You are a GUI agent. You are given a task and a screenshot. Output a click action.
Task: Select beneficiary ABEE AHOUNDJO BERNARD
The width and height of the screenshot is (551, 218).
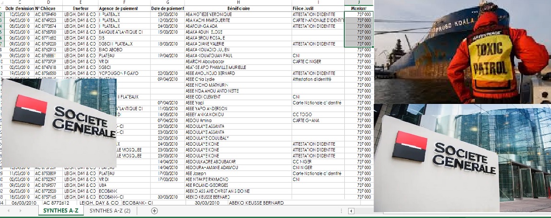238,73
